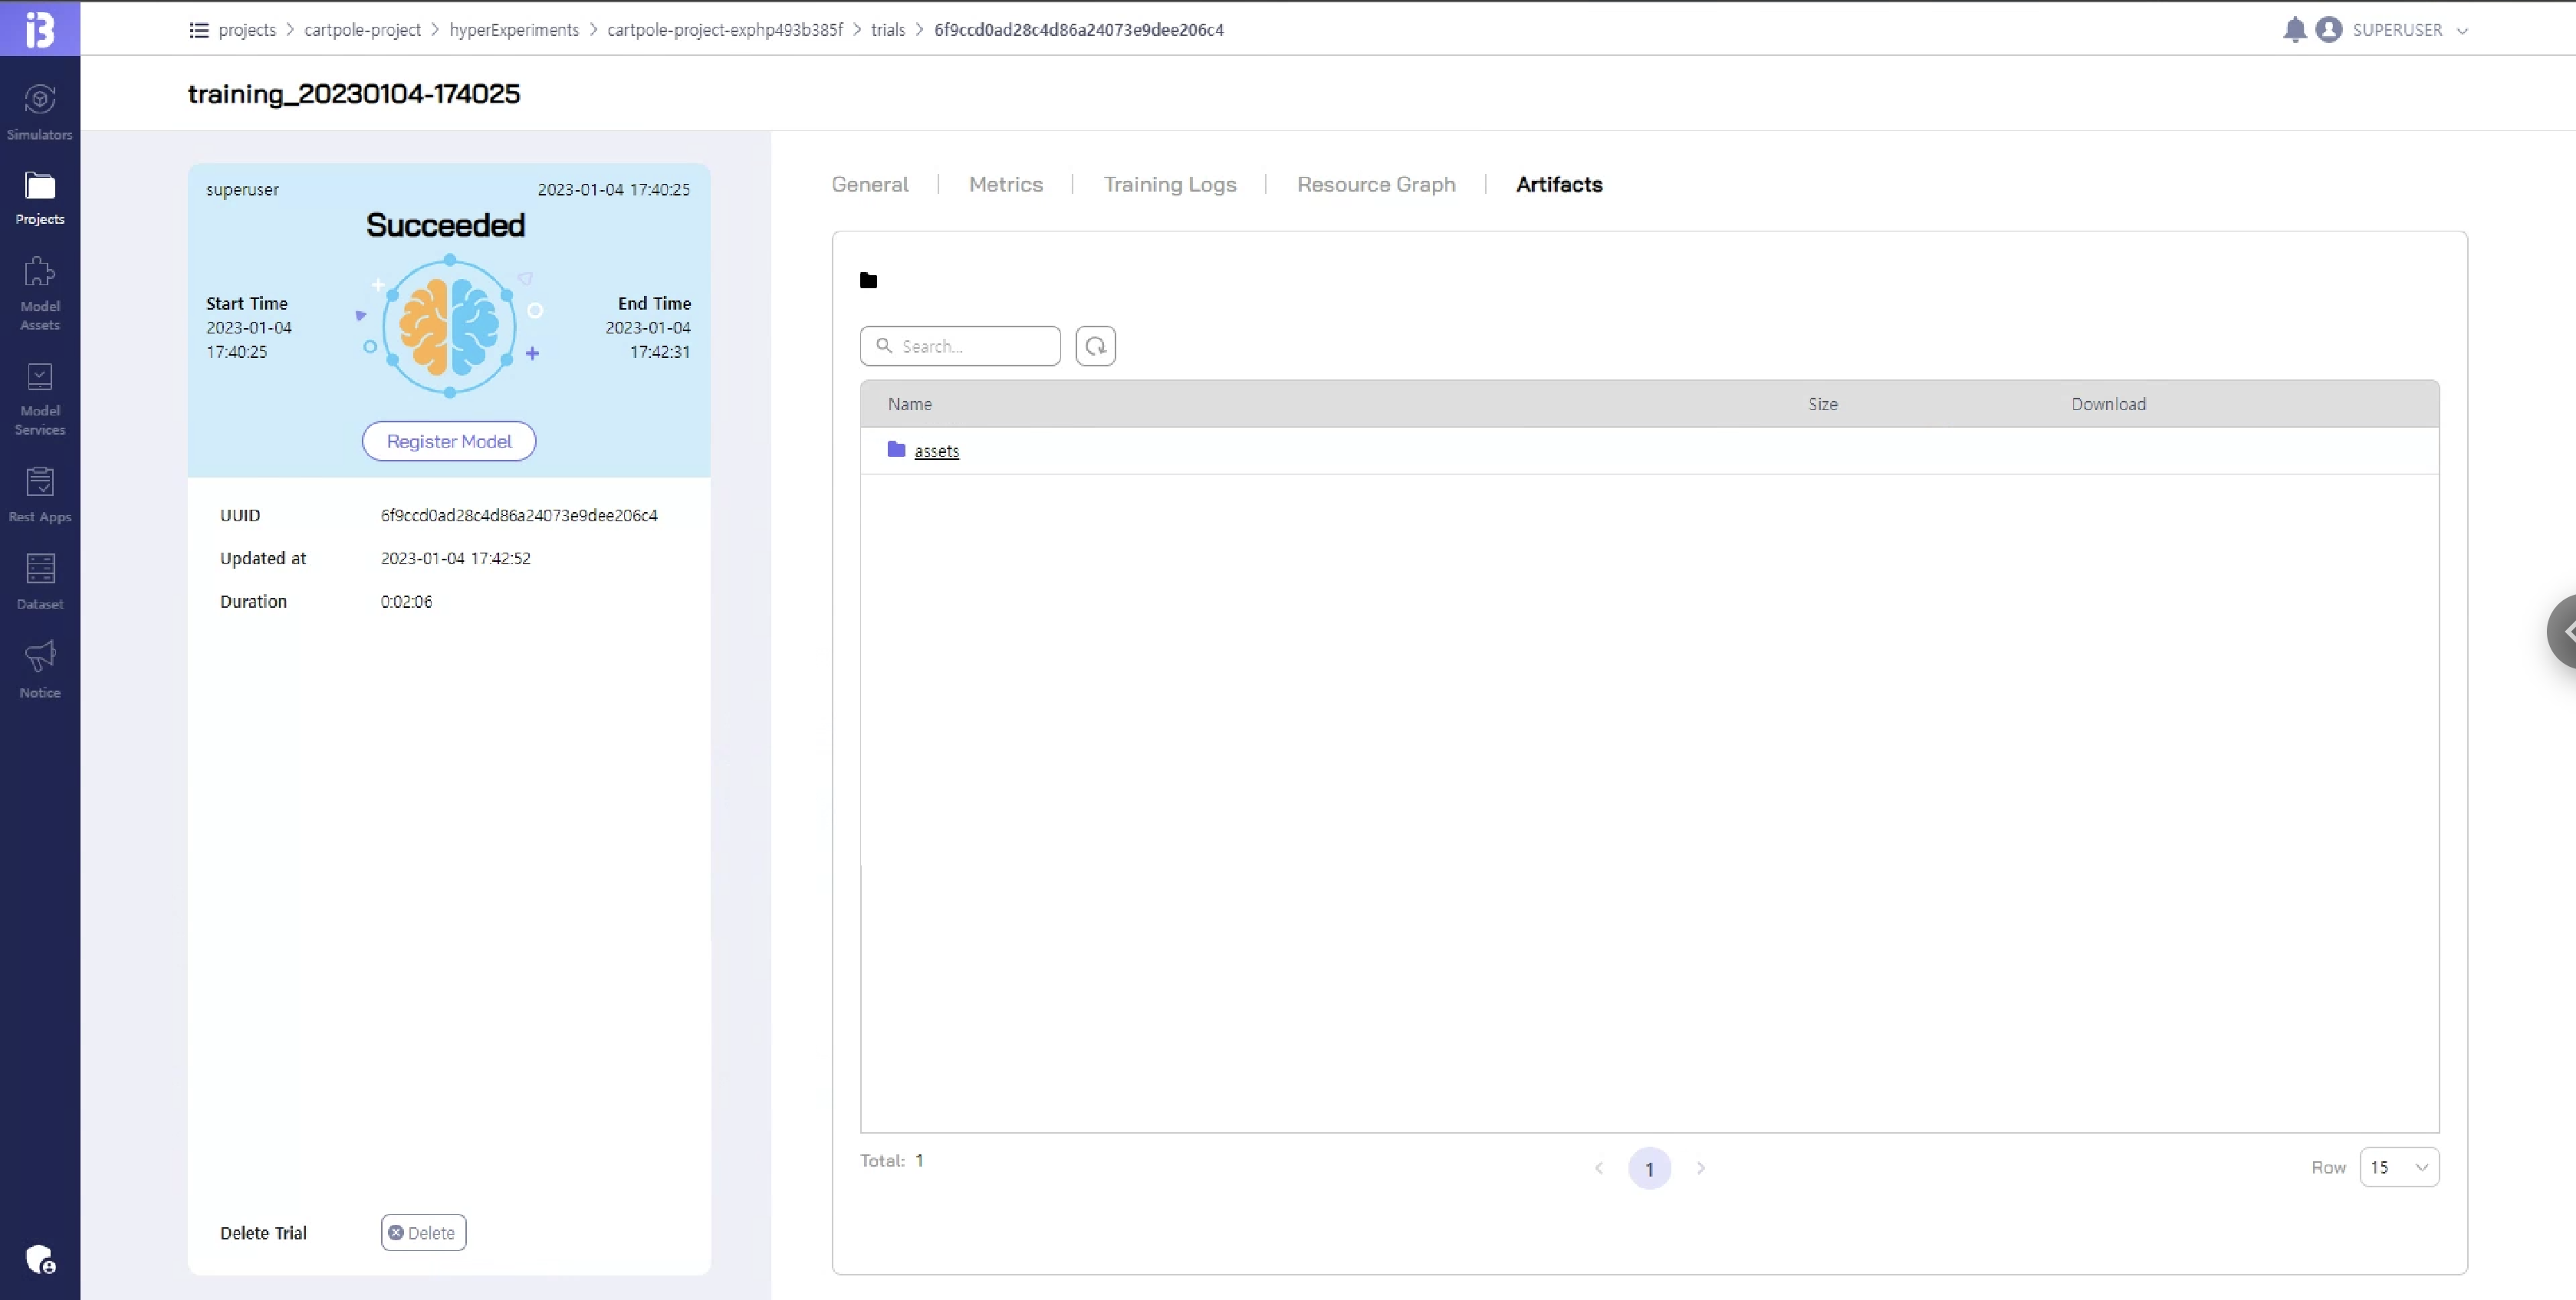Image resolution: width=2576 pixels, height=1300 pixels.
Task: Switch to the Training Logs tab
Action: coord(1169,184)
